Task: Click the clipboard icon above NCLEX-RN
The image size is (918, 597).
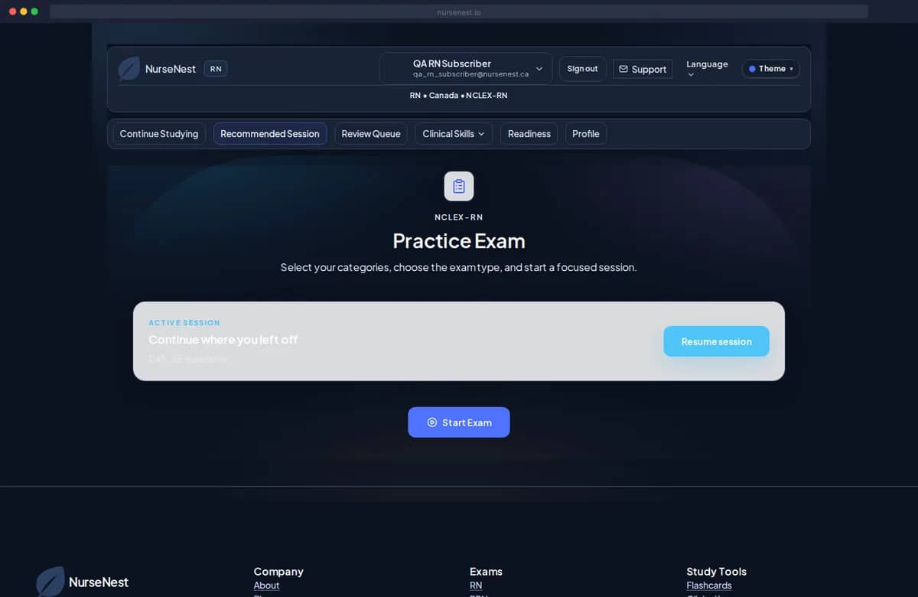Action: pyautogui.click(x=459, y=186)
